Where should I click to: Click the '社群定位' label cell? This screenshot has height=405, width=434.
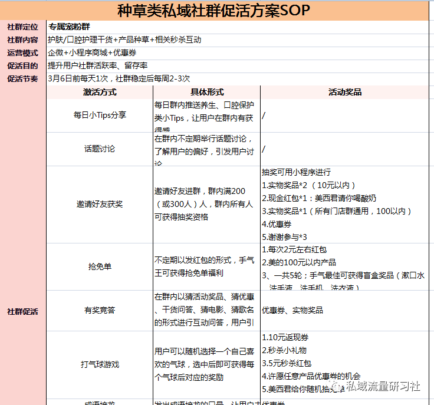tap(22, 27)
